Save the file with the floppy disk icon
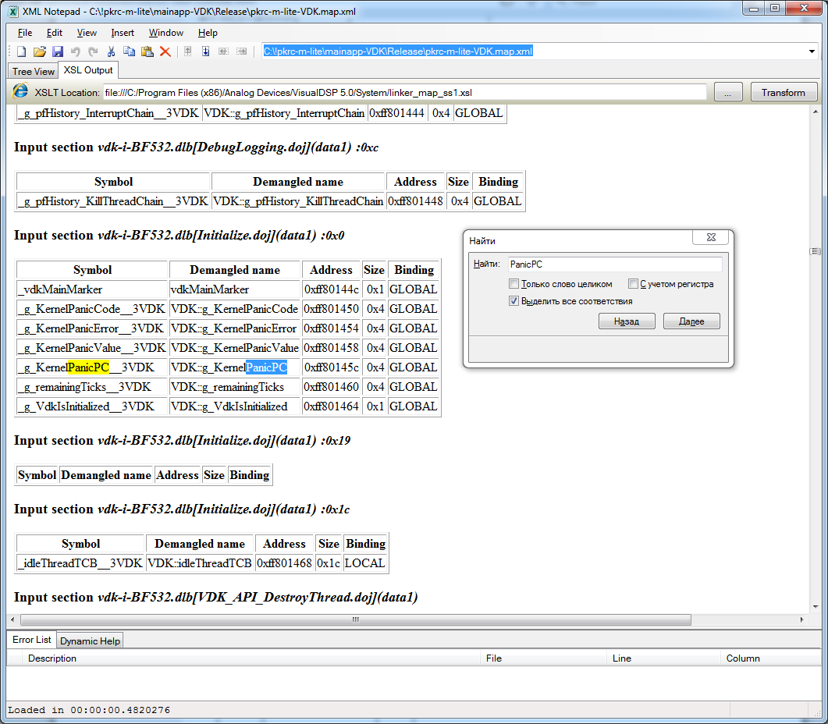The height and width of the screenshot is (724, 828). (57, 51)
